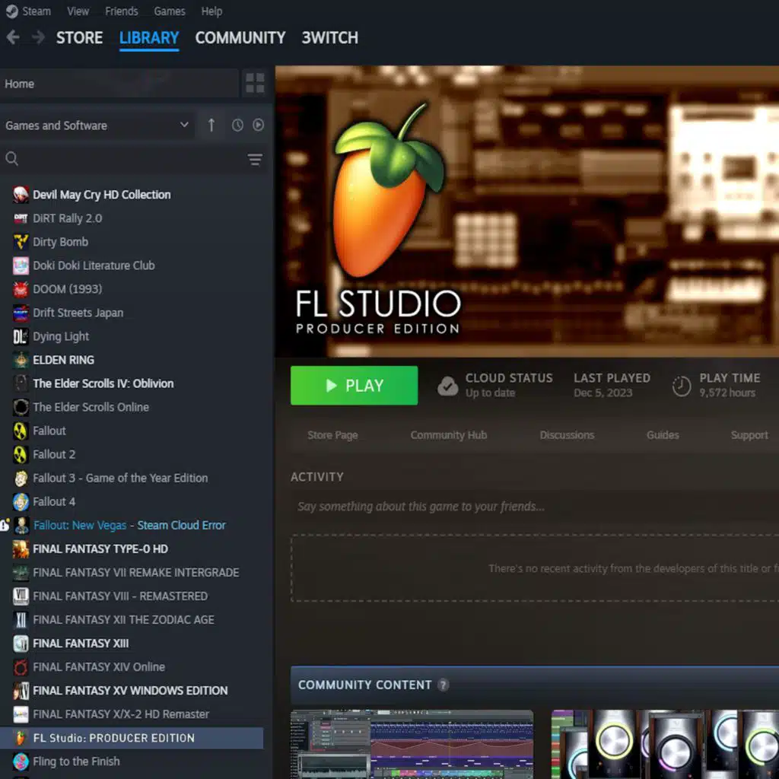
Task: Click the Fallout 2 radiation icon
Action: click(21, 454)
